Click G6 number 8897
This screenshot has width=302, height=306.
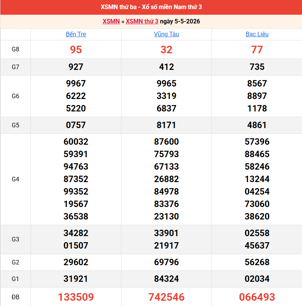257,96
